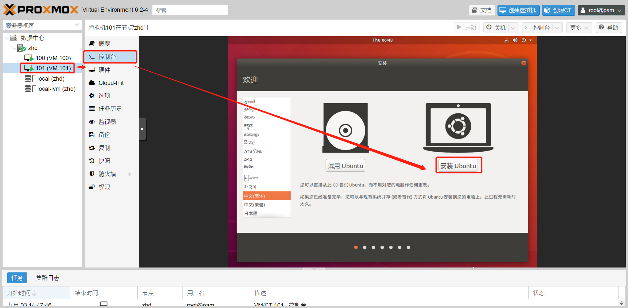
Task: Click the CD disc image
Action: pos(345,128)
